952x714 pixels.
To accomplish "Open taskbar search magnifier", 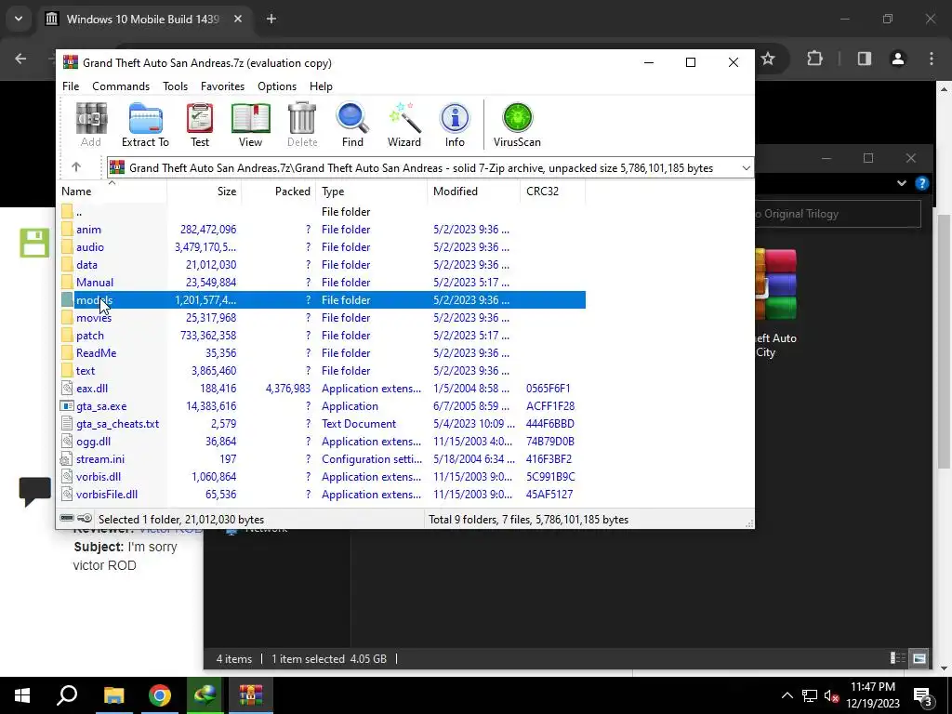I will pos(67,695).
